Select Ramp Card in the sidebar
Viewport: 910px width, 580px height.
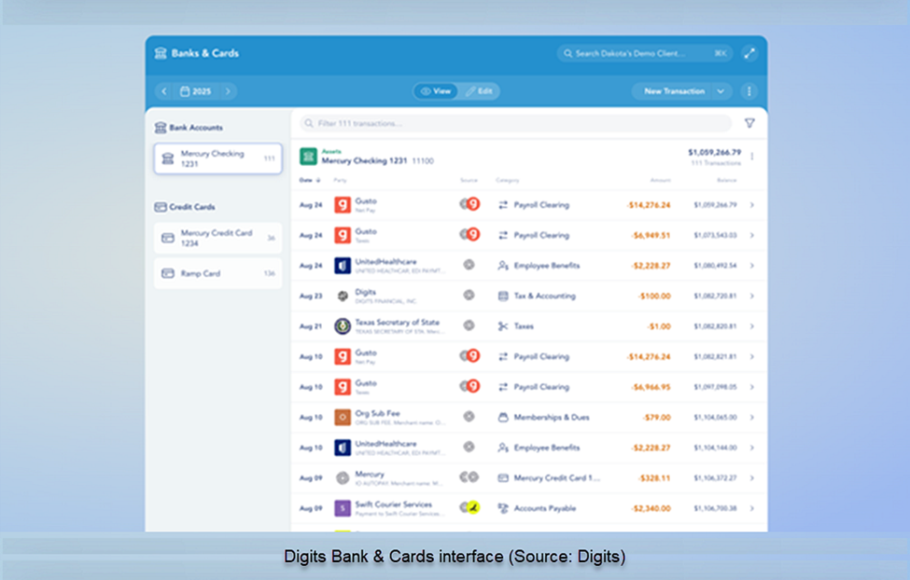click(217, 273)
